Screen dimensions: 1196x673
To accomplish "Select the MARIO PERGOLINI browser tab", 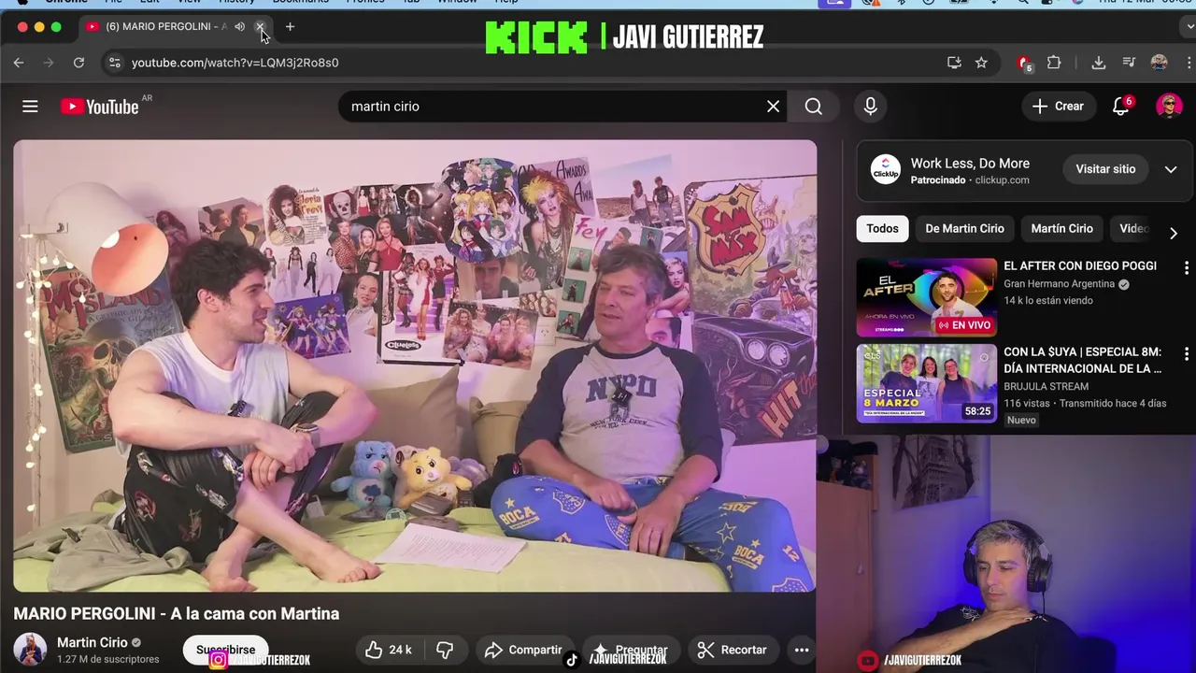I will (x=165, y=26).
